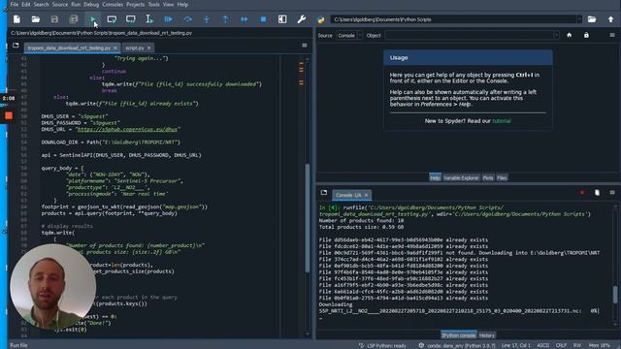Image resolution: width=621 pixels, height=349 pixels.
Task: Toggle Help pane lock icon
Action: point(586,35)
